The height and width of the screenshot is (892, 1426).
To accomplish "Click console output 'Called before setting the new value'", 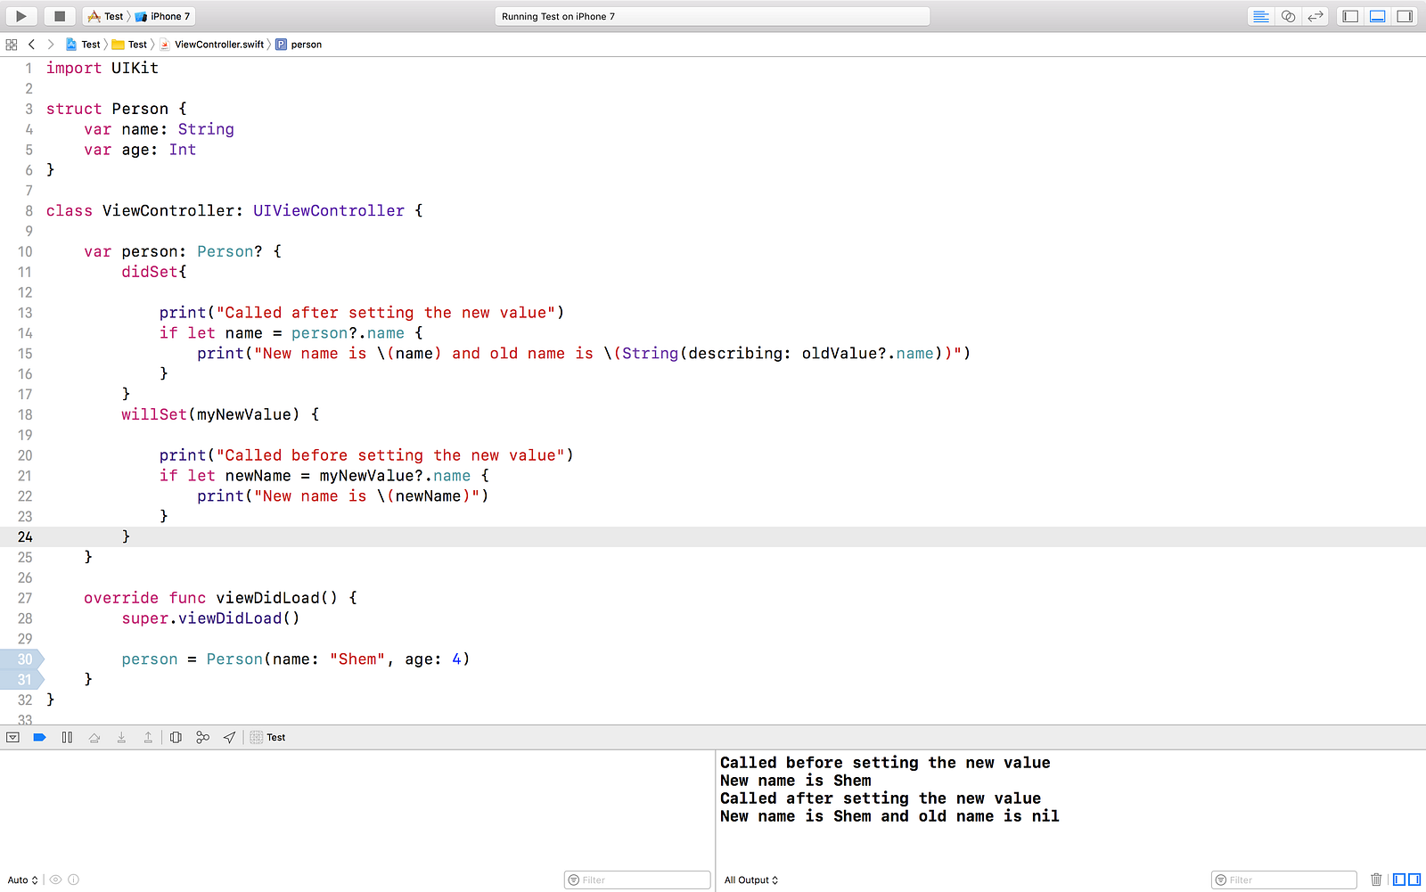I will 885,763.
